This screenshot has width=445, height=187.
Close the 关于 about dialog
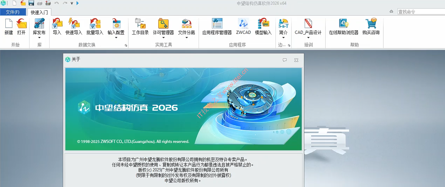coord(296,60)
